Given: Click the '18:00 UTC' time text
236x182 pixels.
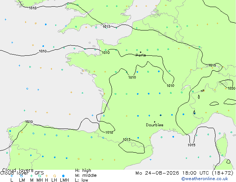Looking at the screenshot, I should coord(195,173).
